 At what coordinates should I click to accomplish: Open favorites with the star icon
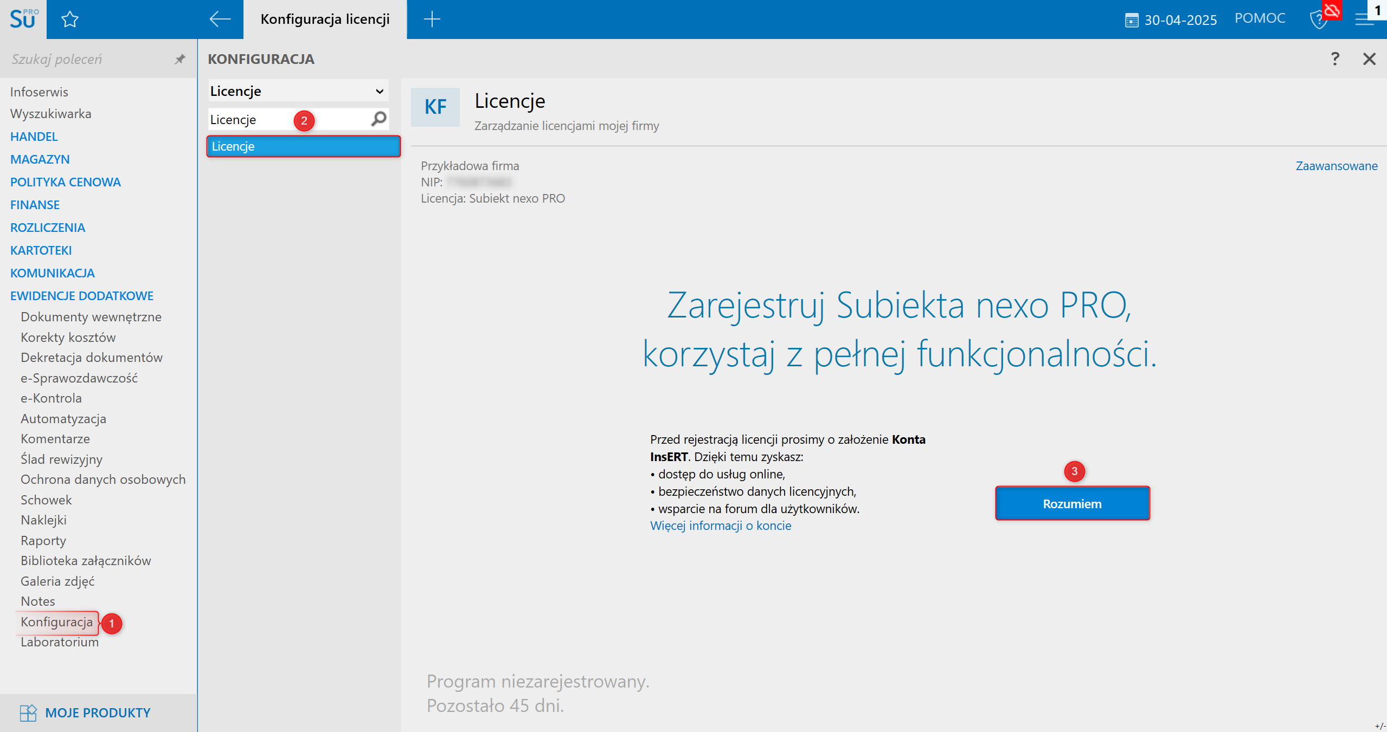(x=70, y=20)
